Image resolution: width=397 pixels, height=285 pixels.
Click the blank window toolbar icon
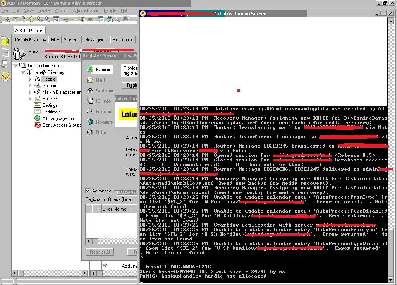point(101,19)
